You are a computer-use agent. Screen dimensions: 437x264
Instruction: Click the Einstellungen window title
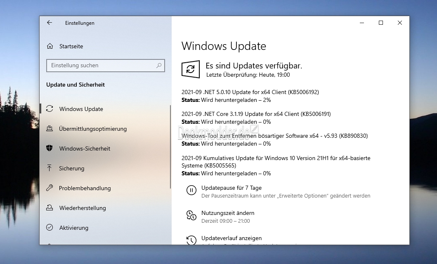[x=80, y=23]
